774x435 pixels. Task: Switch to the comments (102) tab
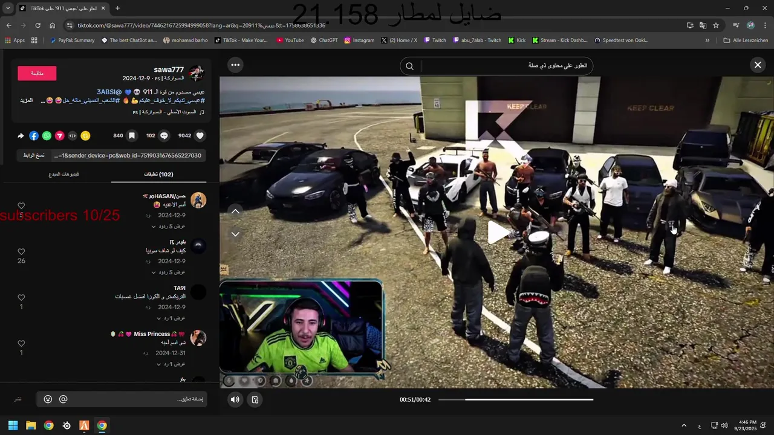[x=158, y=174]
